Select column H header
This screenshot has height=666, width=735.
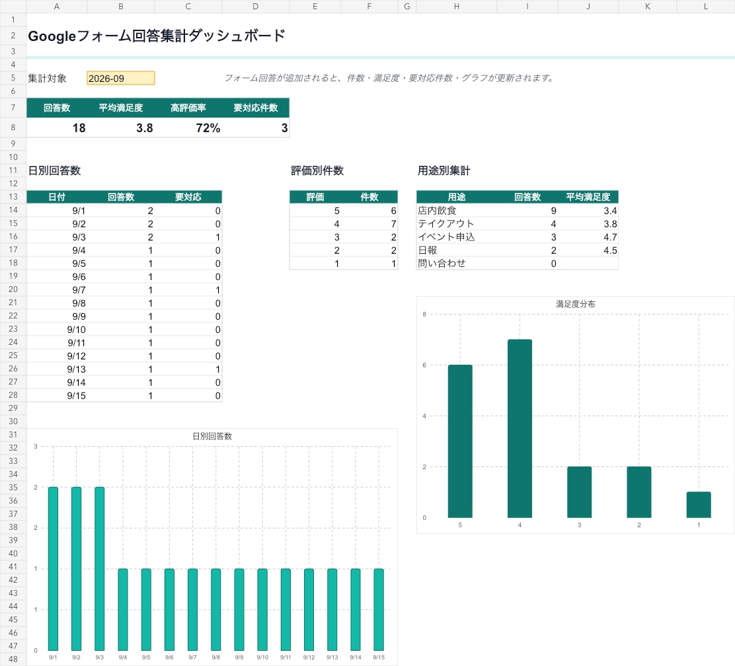457,7
